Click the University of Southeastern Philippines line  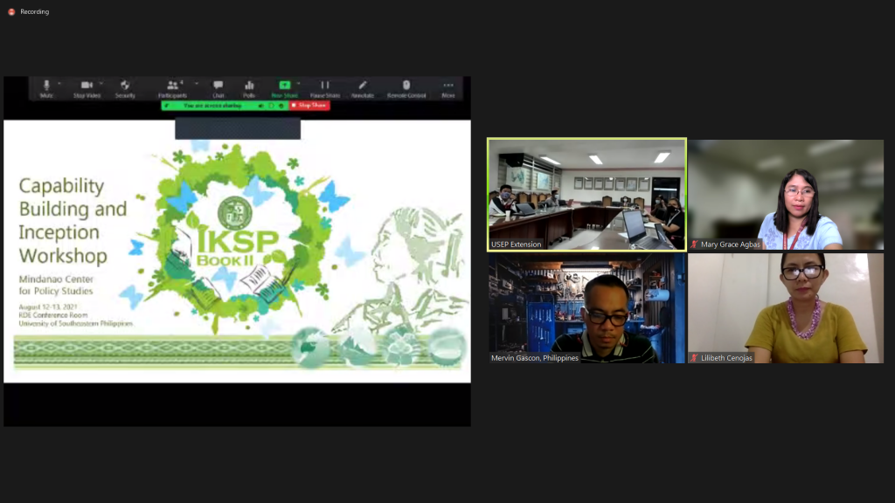click(75, 323)
